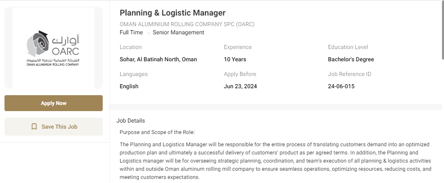The height and width of the screenshot is (183, 444).
Task: Click the job description paragraph text
Action: (275, 161)
